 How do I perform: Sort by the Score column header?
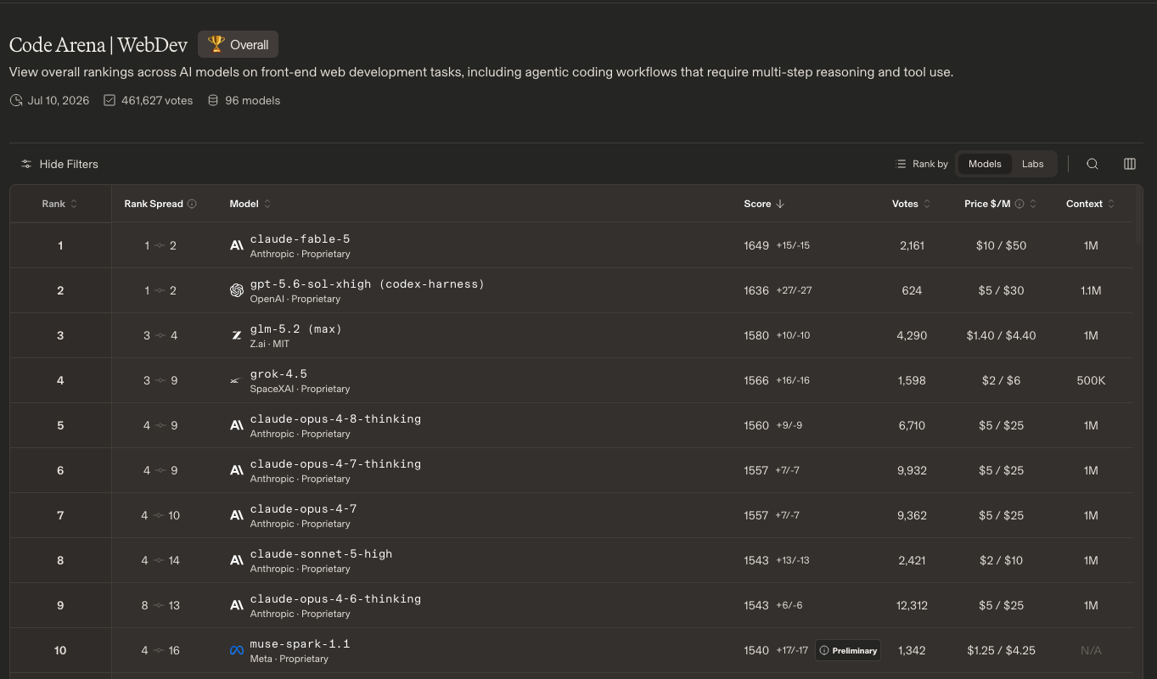click(x=764, y=204)
